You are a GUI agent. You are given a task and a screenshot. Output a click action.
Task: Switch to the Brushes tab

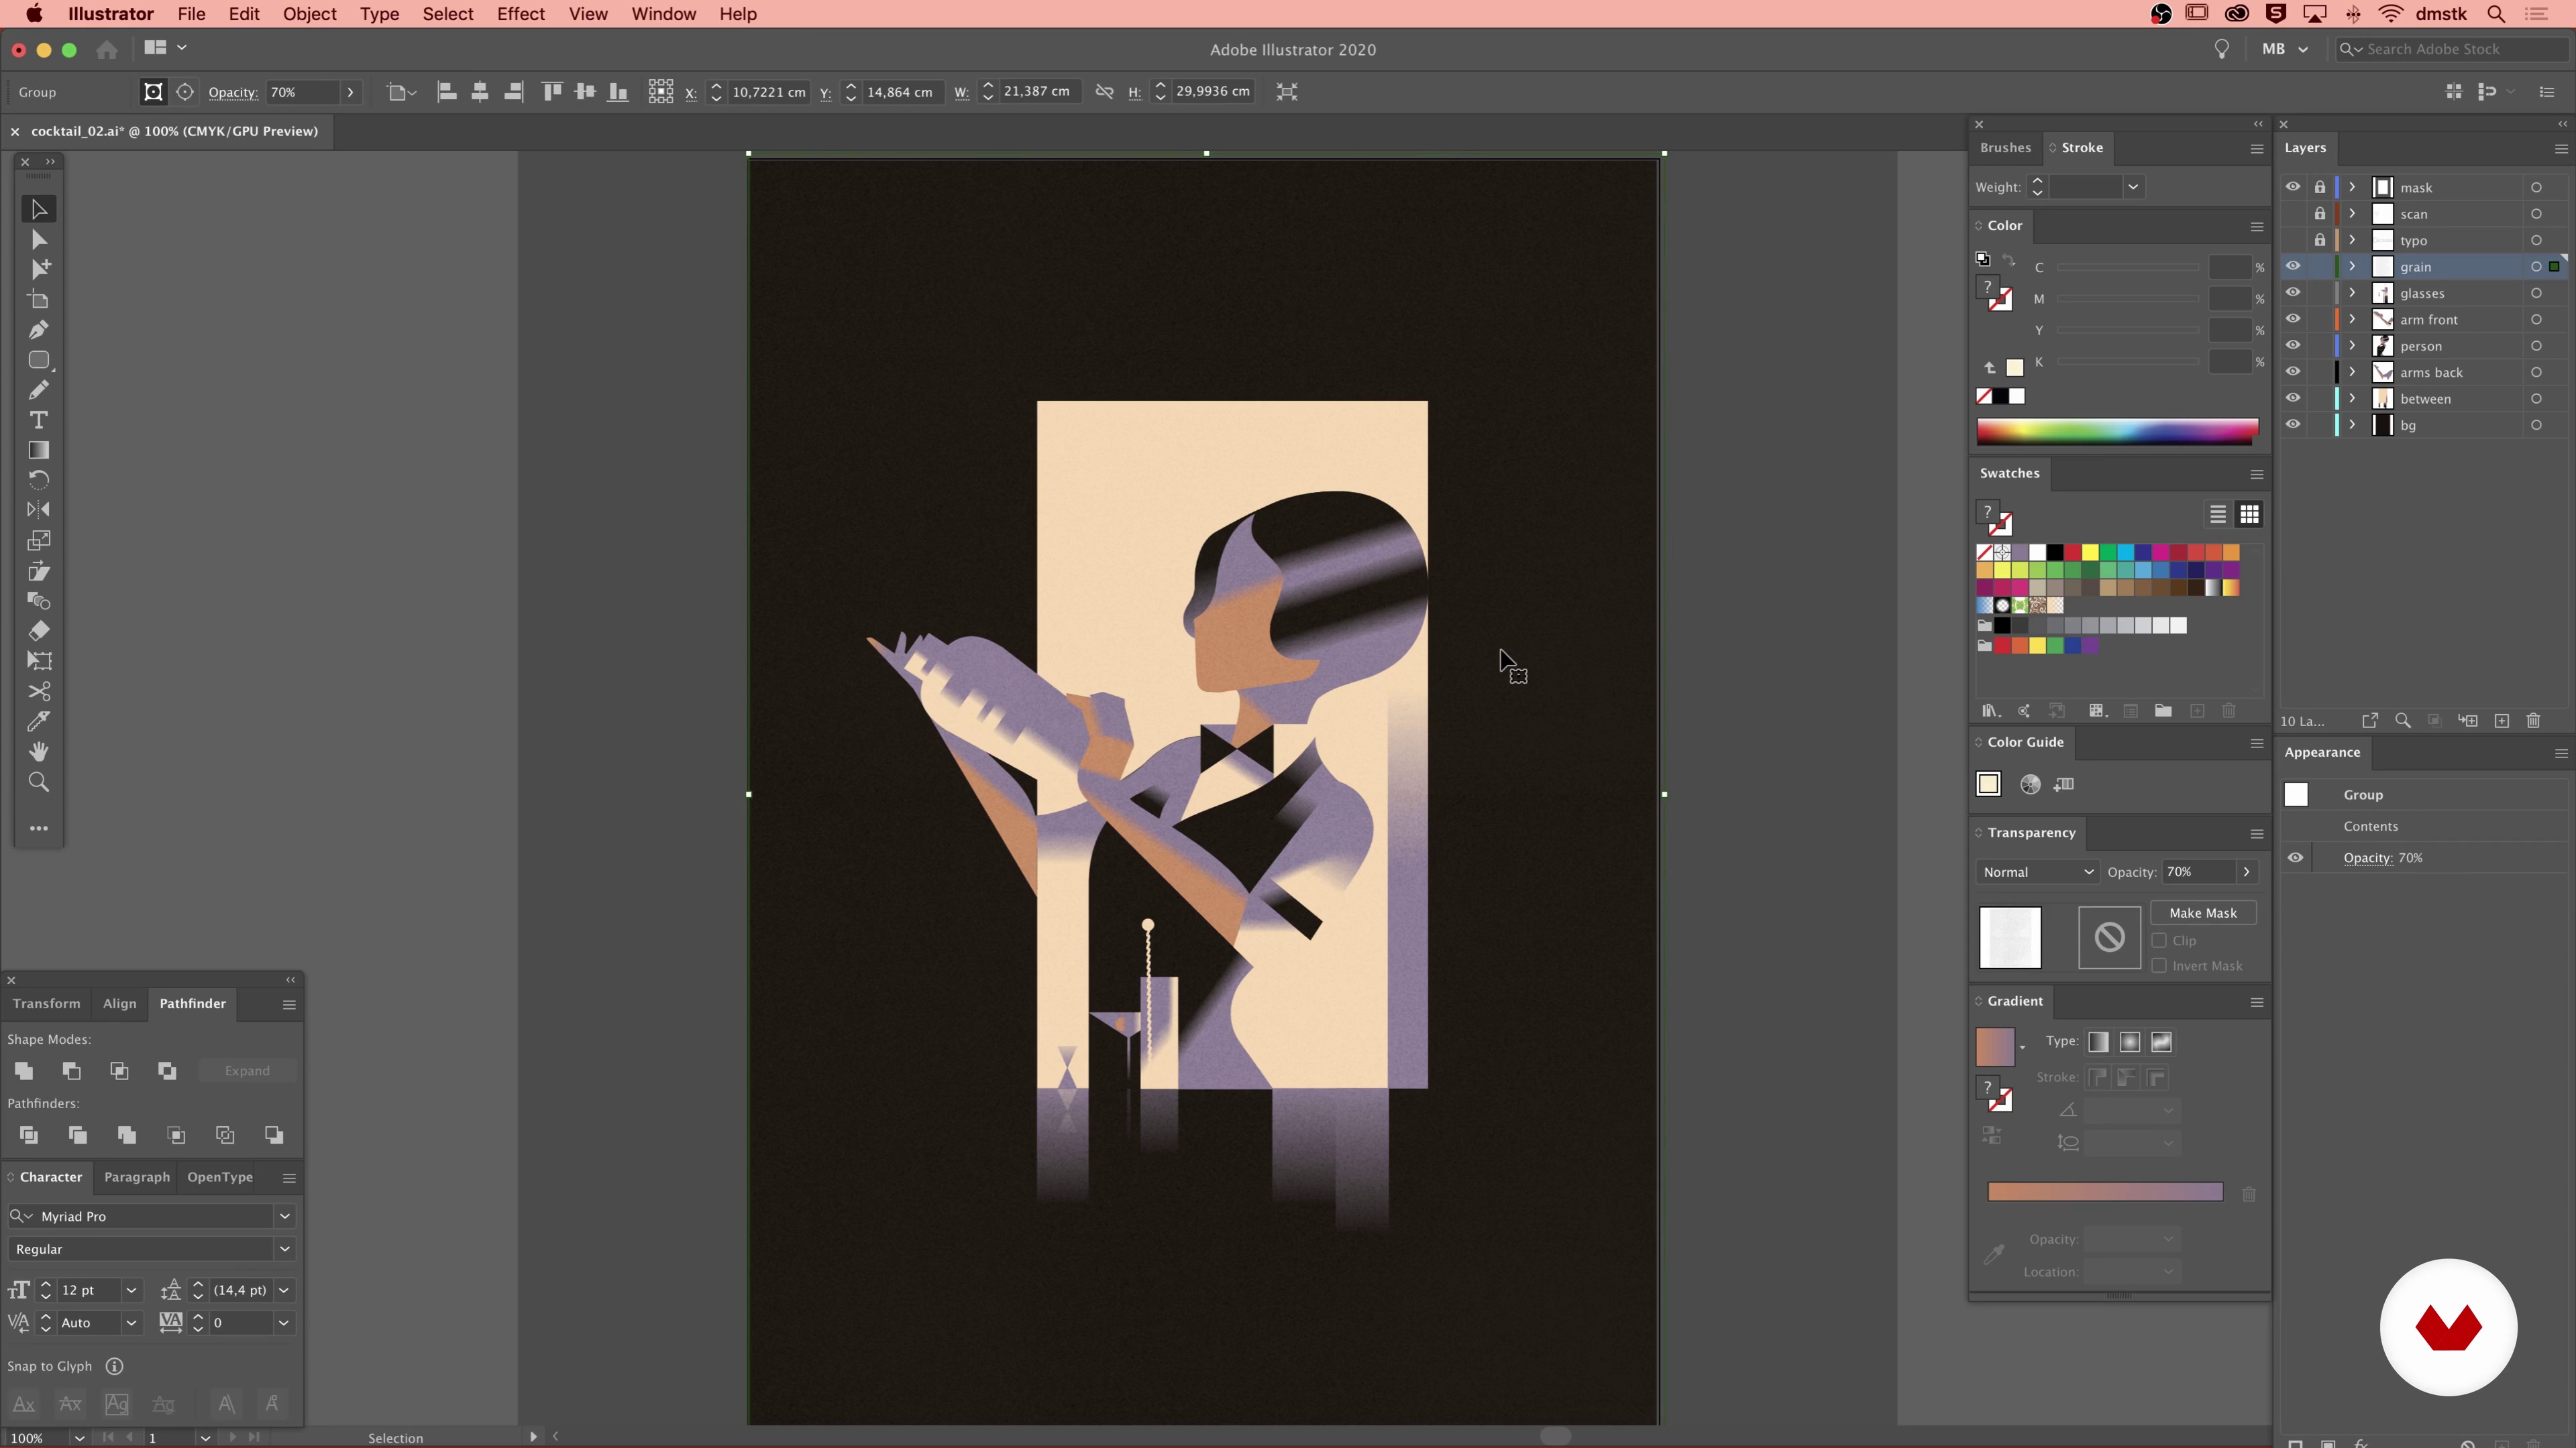[x=2005, y=147]
